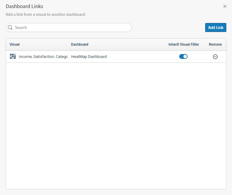Click the empty area below the links row

[x=116, y=125]
